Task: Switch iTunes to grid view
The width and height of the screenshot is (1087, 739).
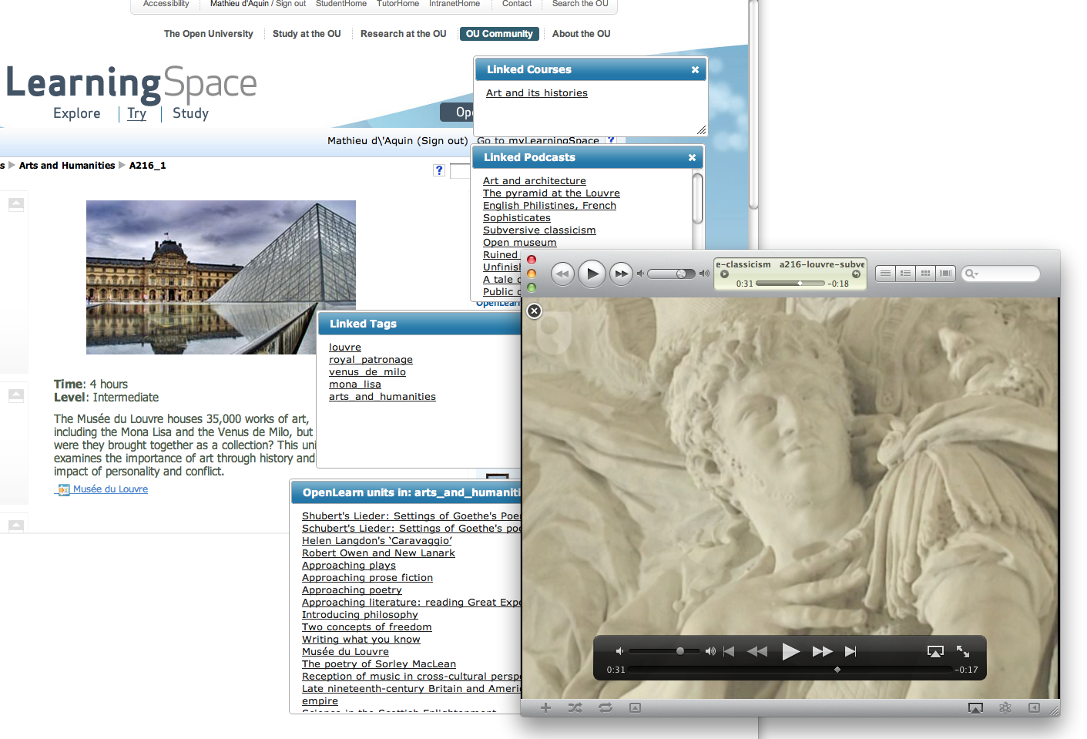Action: click(925, 273)
